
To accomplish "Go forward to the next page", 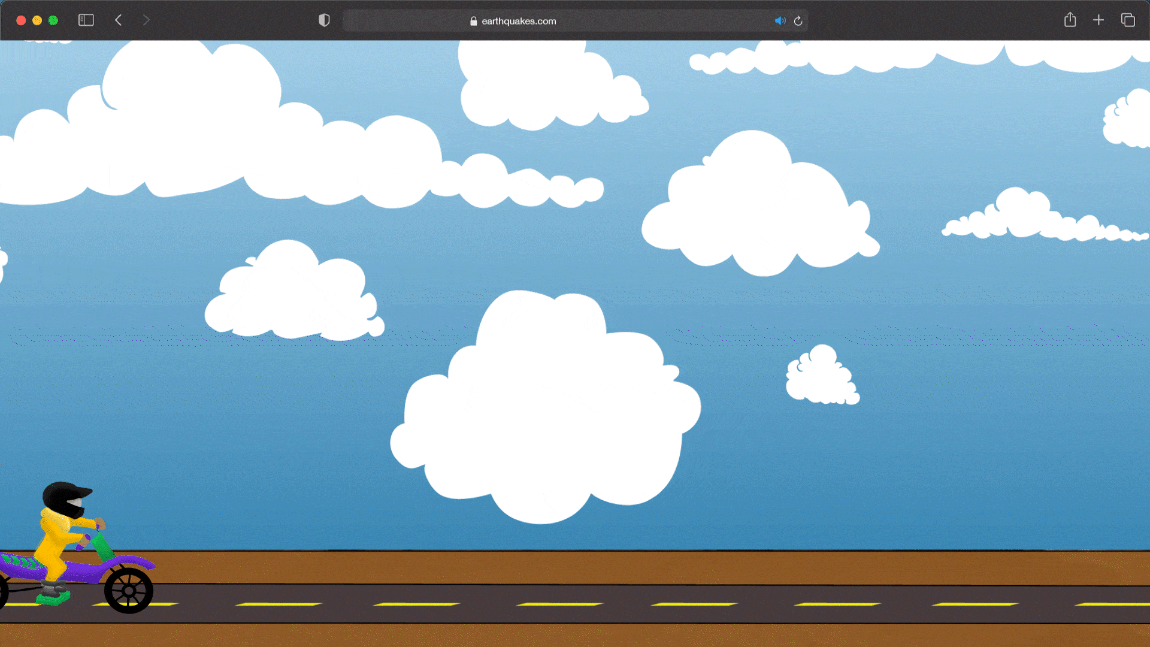I will click(146, 20).
